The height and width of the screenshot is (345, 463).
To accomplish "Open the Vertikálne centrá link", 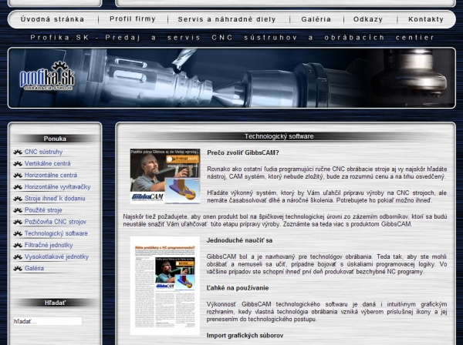I will pos(48,163).
